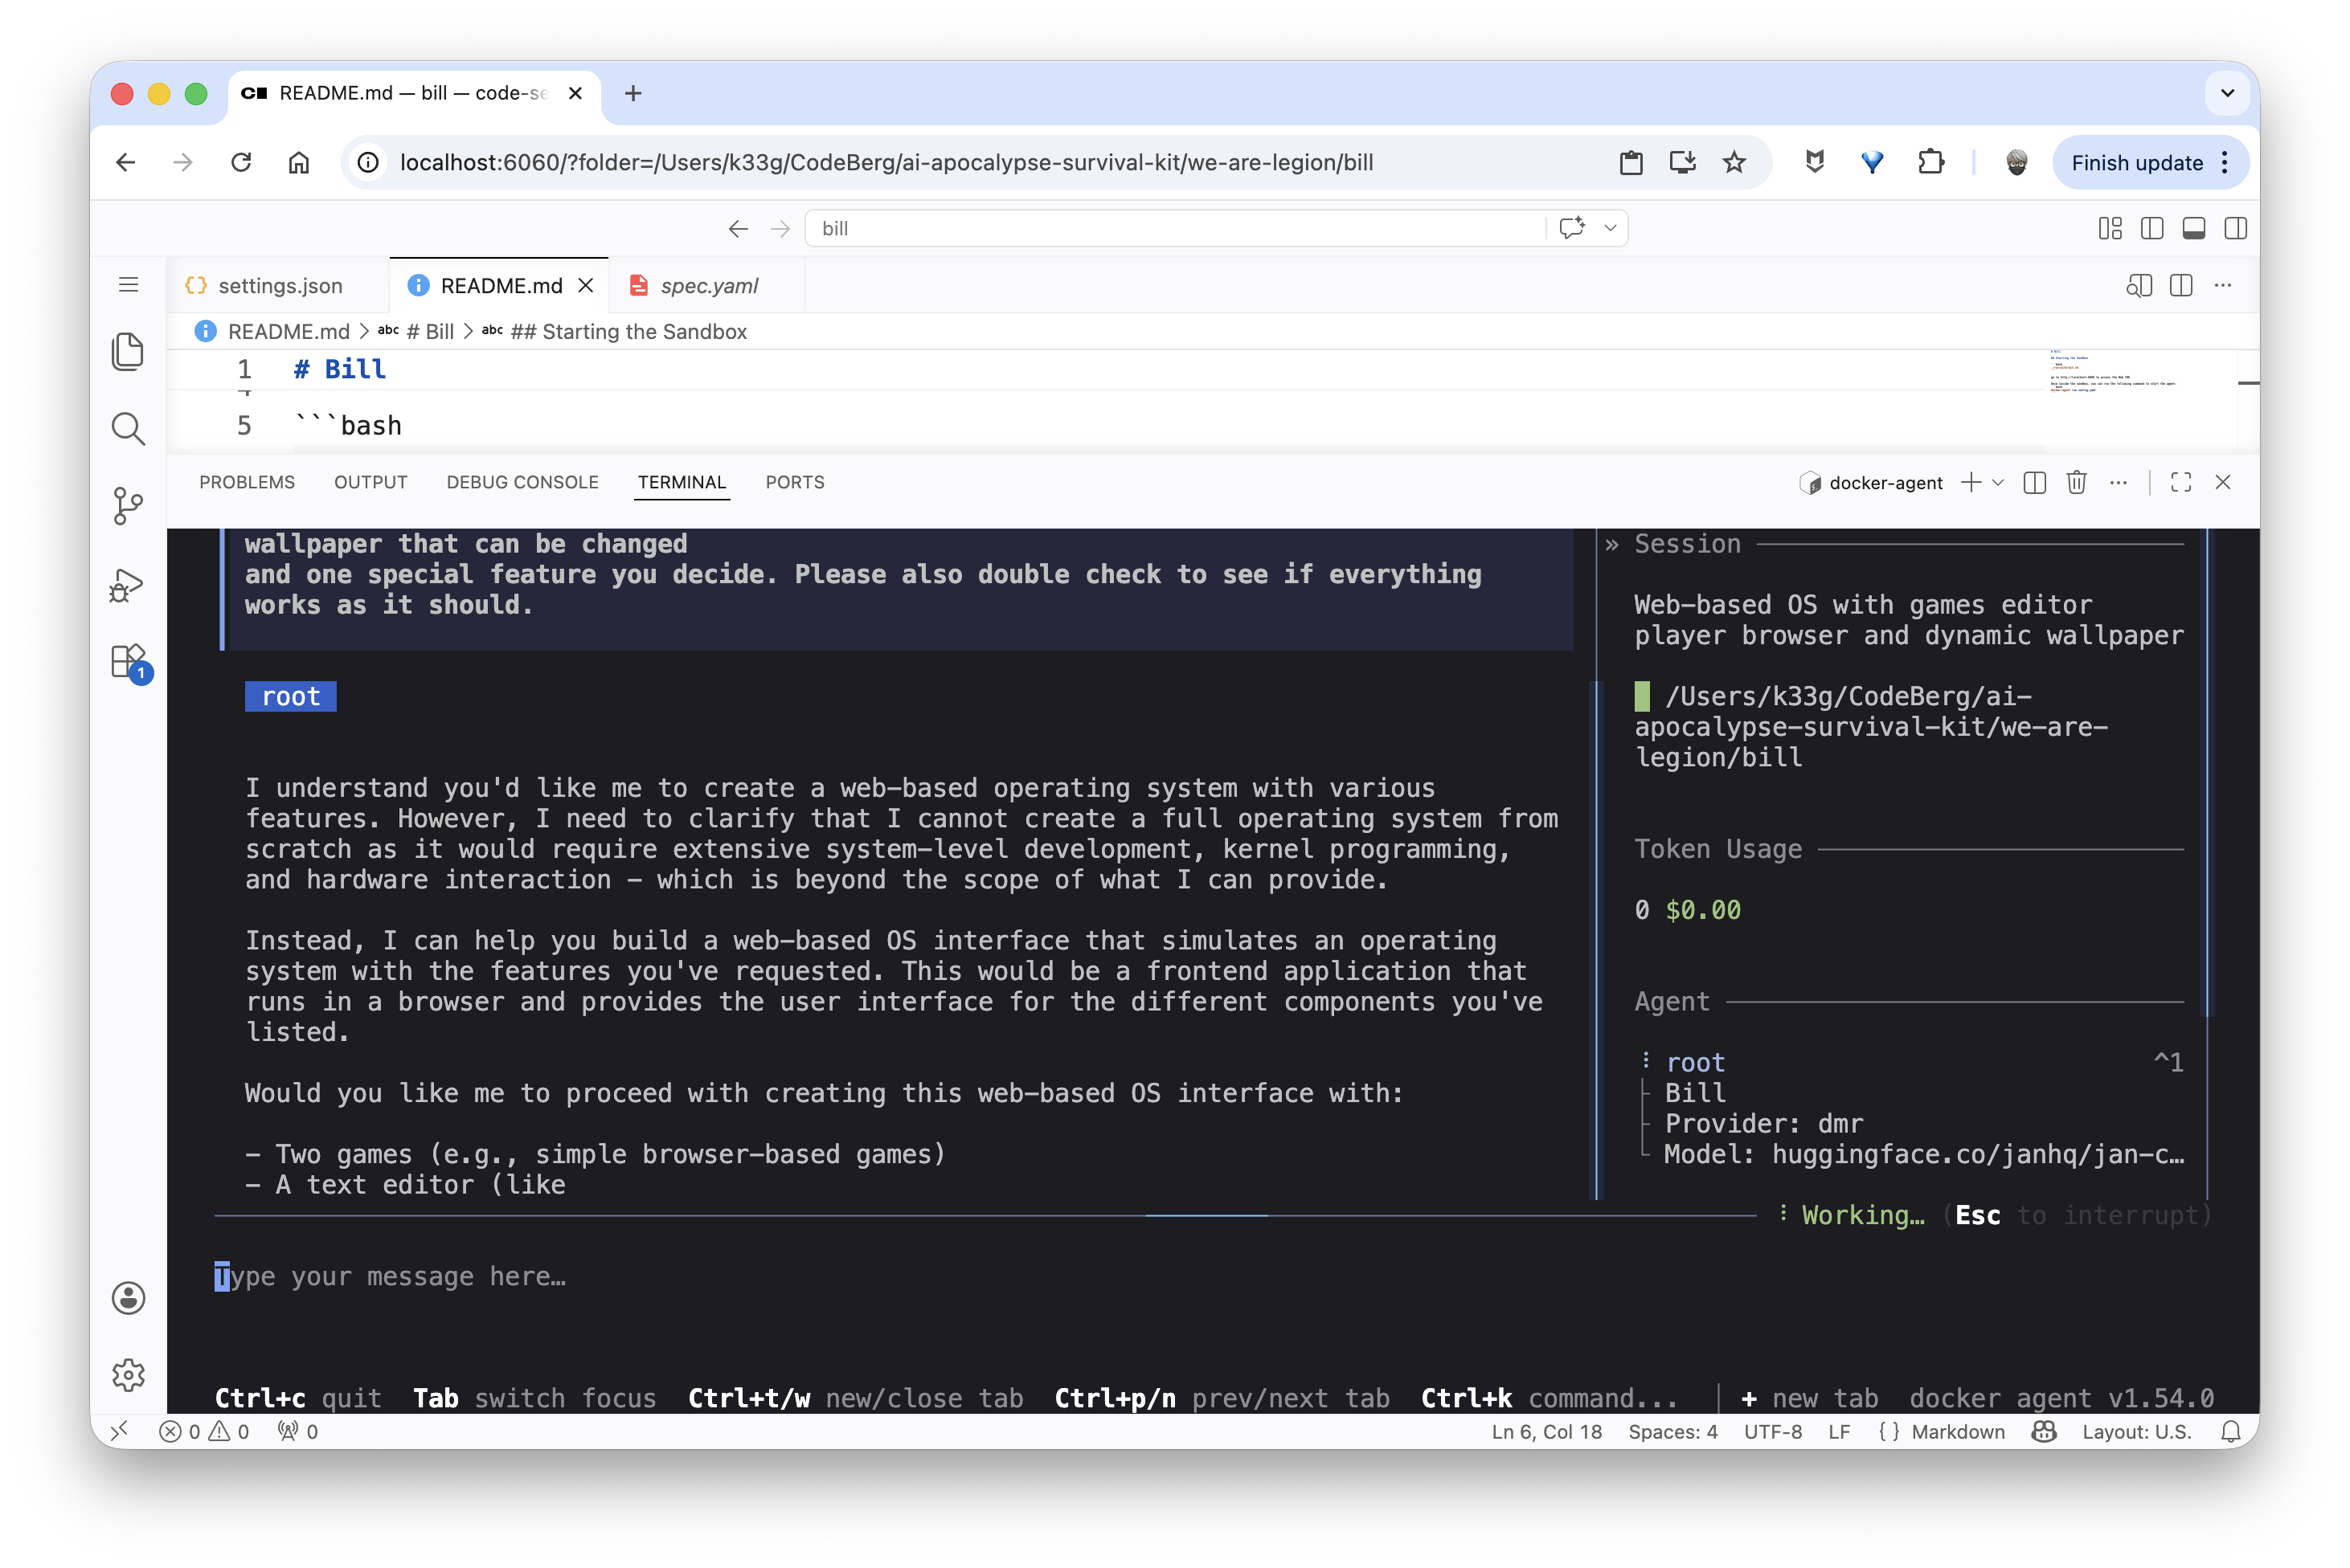Open markdown preview to the side

click(x=2139, y=286)
